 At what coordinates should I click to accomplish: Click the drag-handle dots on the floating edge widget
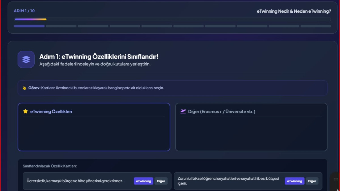pyautogui.click(x=336, y=179)
